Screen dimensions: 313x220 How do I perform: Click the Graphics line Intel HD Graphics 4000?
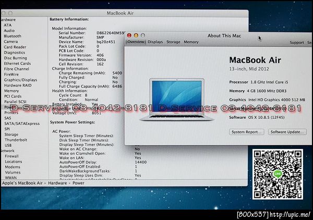click(267, 100)
